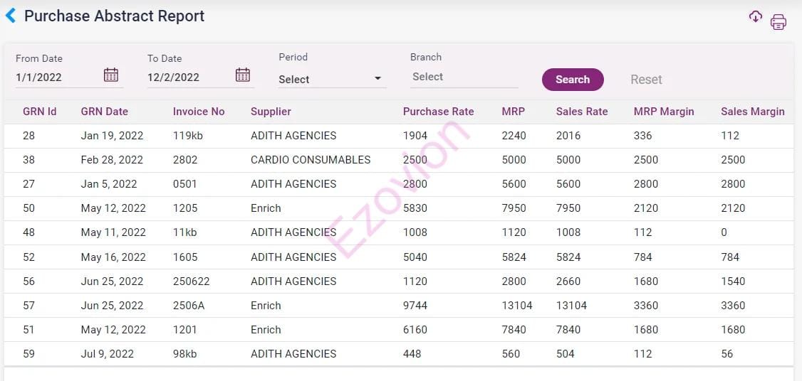
Task: Click the row with invoice 2506A
Action: tap(188, 306)
